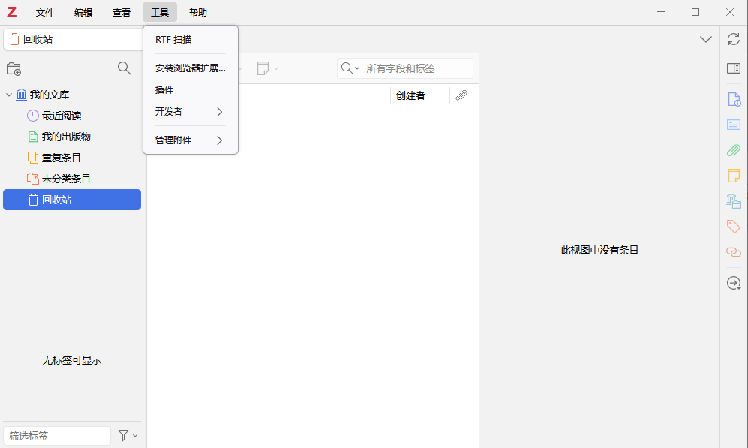Open the tags section icon
The image size is (748, 448).
pyautogui.click(x=734, y=226)
